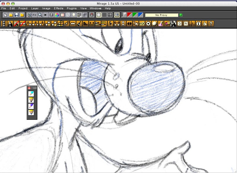Toggle the red channel swatch

pyautogui.click(x=129, y=15)
